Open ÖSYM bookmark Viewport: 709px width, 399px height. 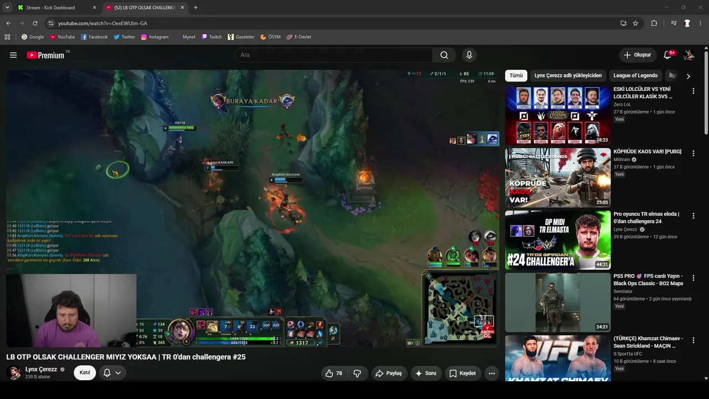pyautogui.click(x=270, y=37)
